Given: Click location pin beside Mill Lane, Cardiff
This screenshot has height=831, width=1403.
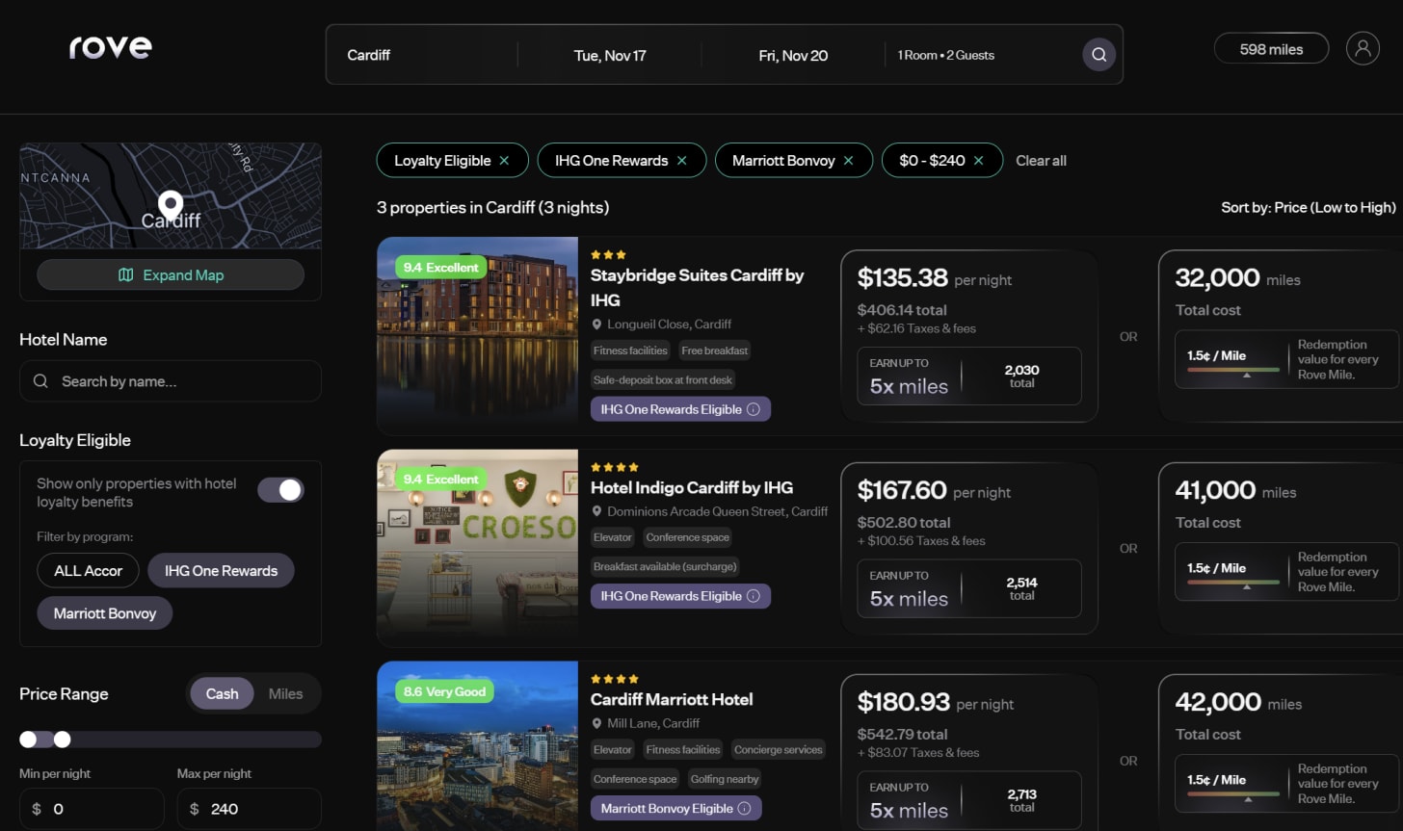Looking at the screenshot, I should coord(597,723).
